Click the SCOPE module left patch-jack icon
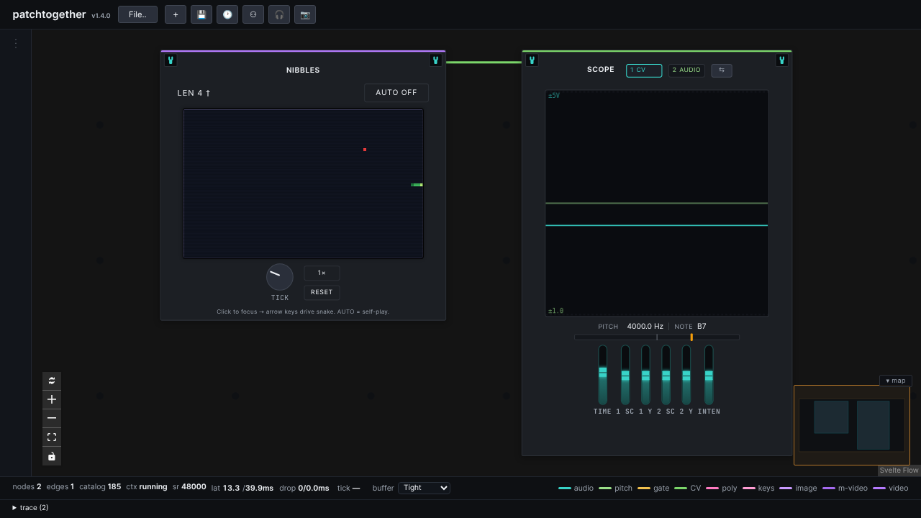This screenshot has height=518, width=921. (x=532, y=60)
